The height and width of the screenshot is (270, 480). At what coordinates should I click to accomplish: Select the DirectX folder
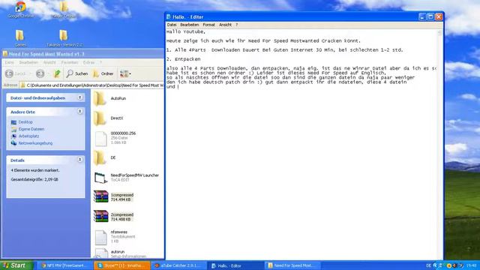click(x=108, y=118)
